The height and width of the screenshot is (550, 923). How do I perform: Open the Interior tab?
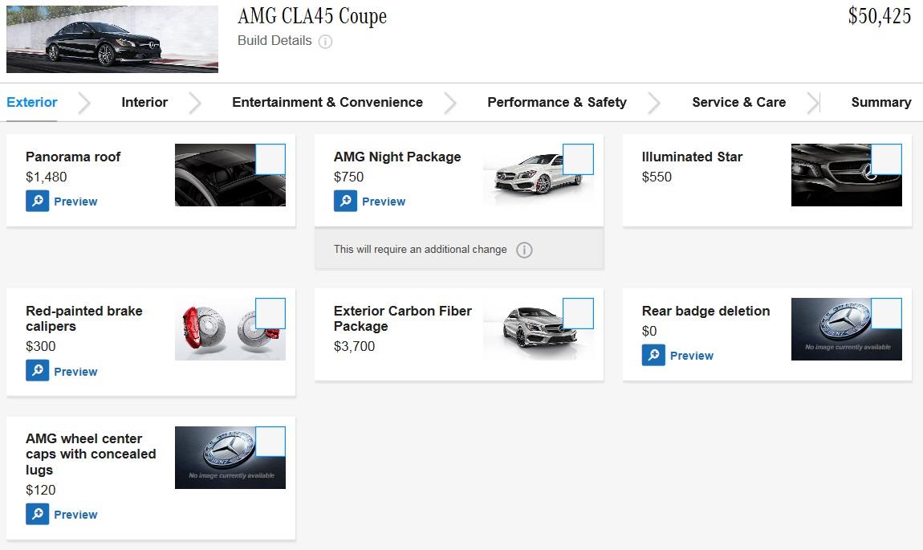(x=144, y=102)
